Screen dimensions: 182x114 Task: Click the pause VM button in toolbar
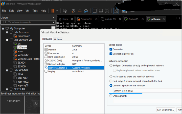(53, 11)
